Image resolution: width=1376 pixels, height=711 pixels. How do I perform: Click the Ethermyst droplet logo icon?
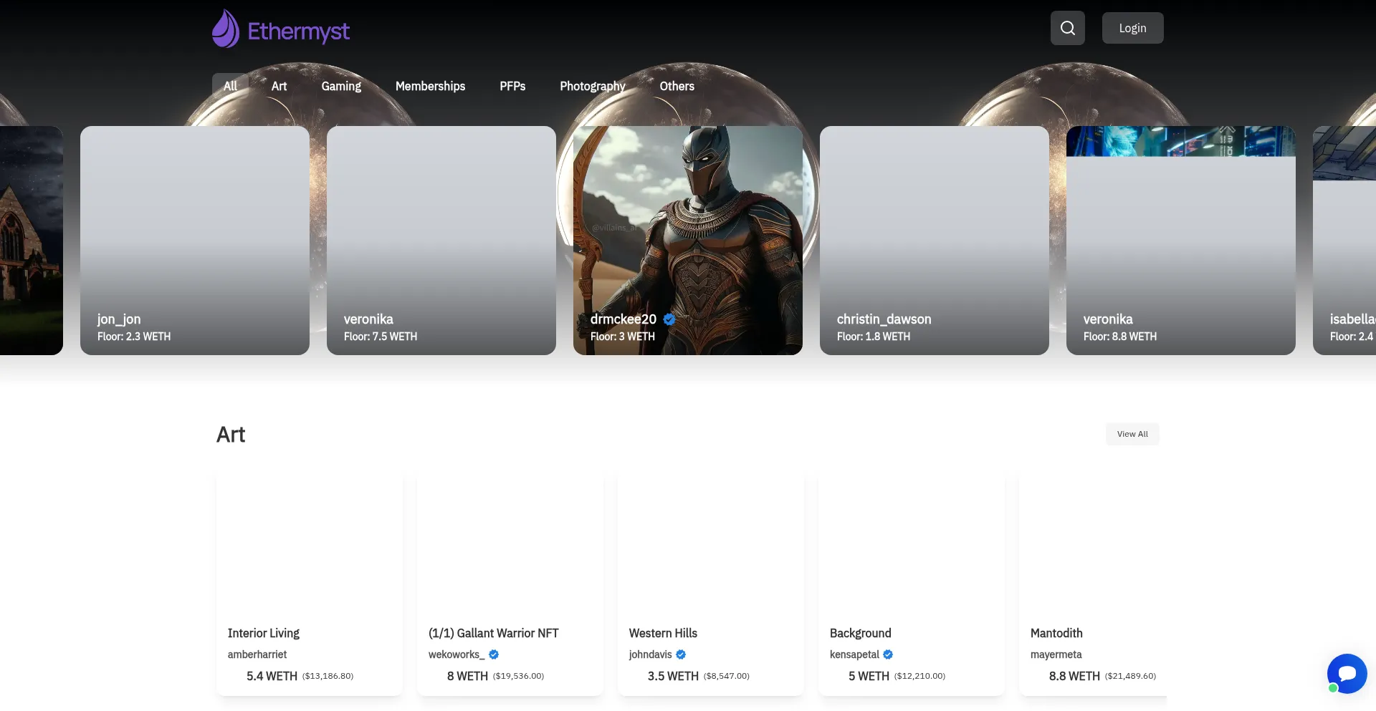pyautogui.click(x=226, y=29)
